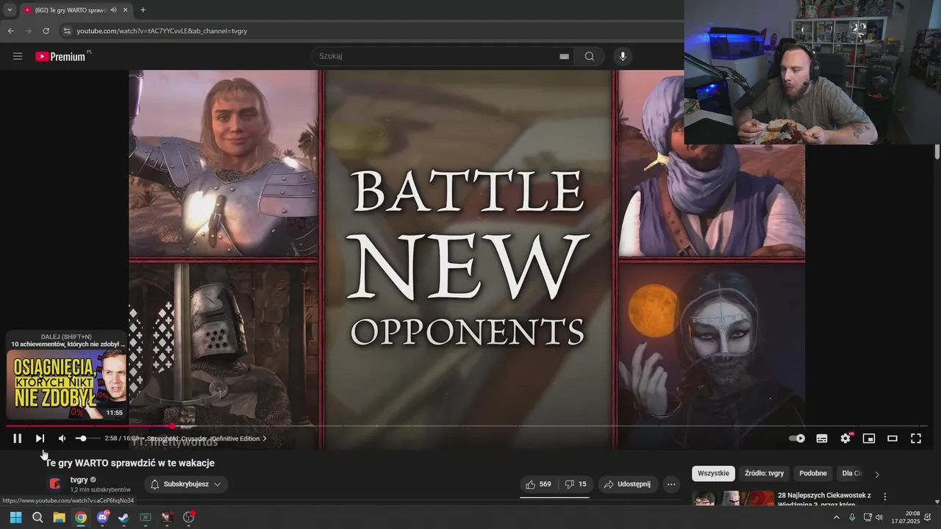Toggle the autoplay switch in player
Screen dimensions: 941x529
click(x=797, y=439)
